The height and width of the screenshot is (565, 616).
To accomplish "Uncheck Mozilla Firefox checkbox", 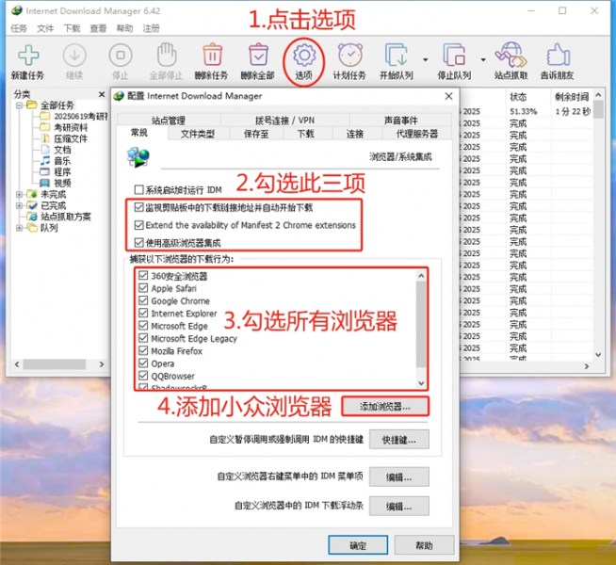I will (143, 350).
